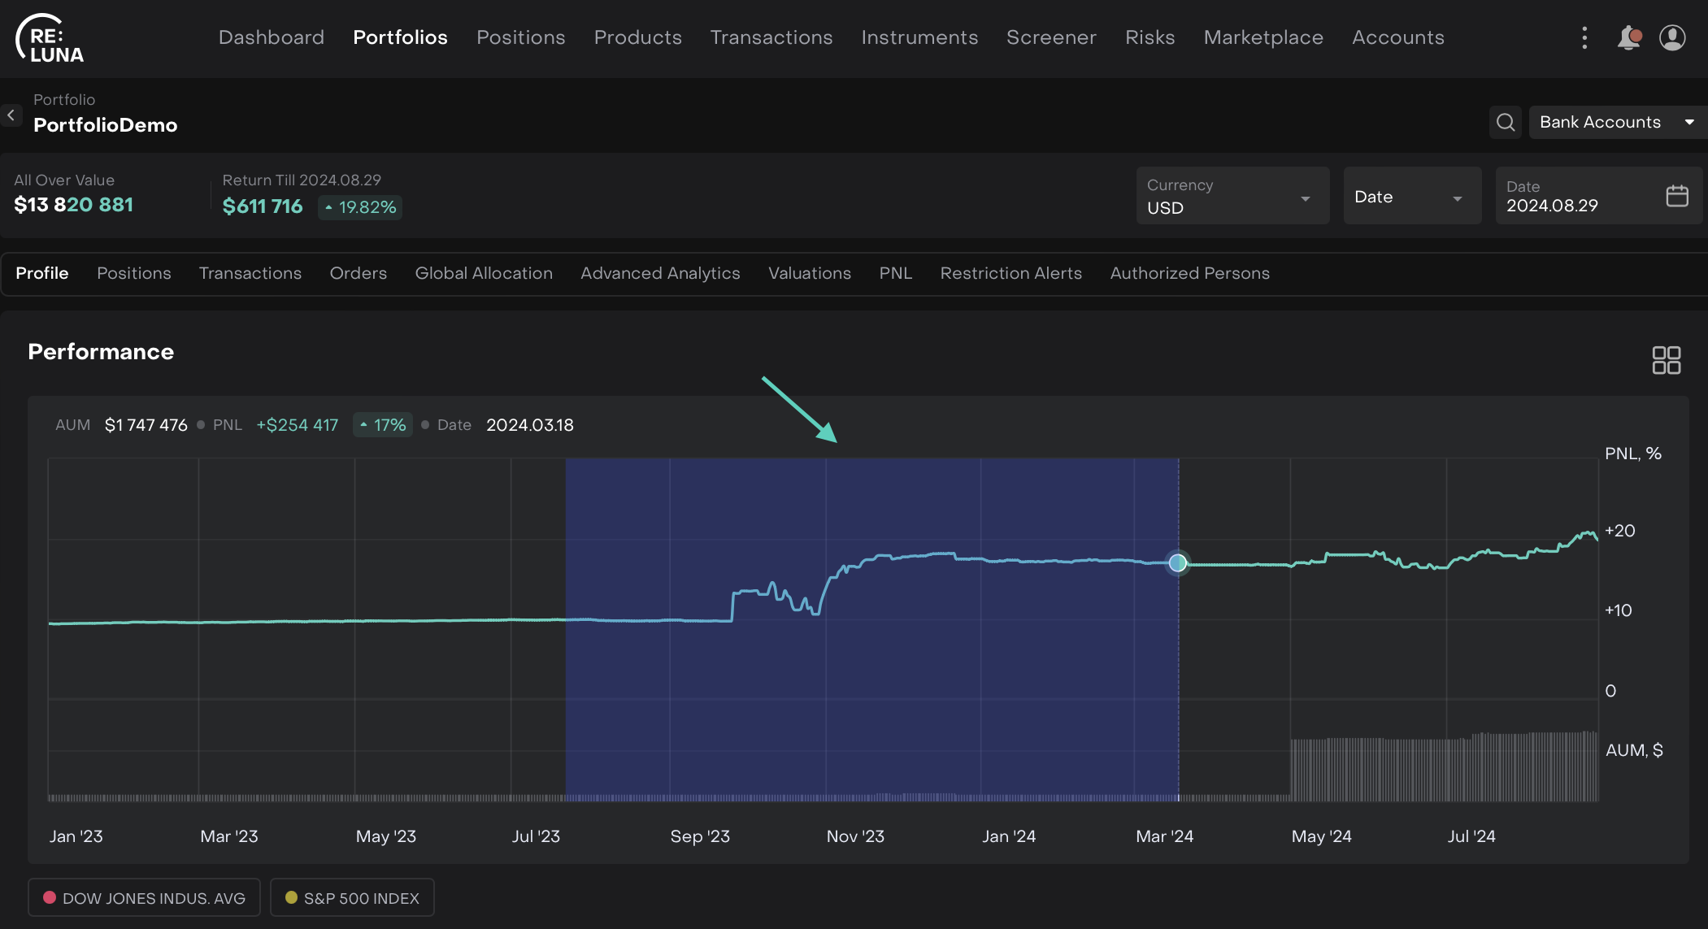Screen dimensions: 1708x929
Task: Go to Marketplace in top navigation
Action: coord(1263,37)
